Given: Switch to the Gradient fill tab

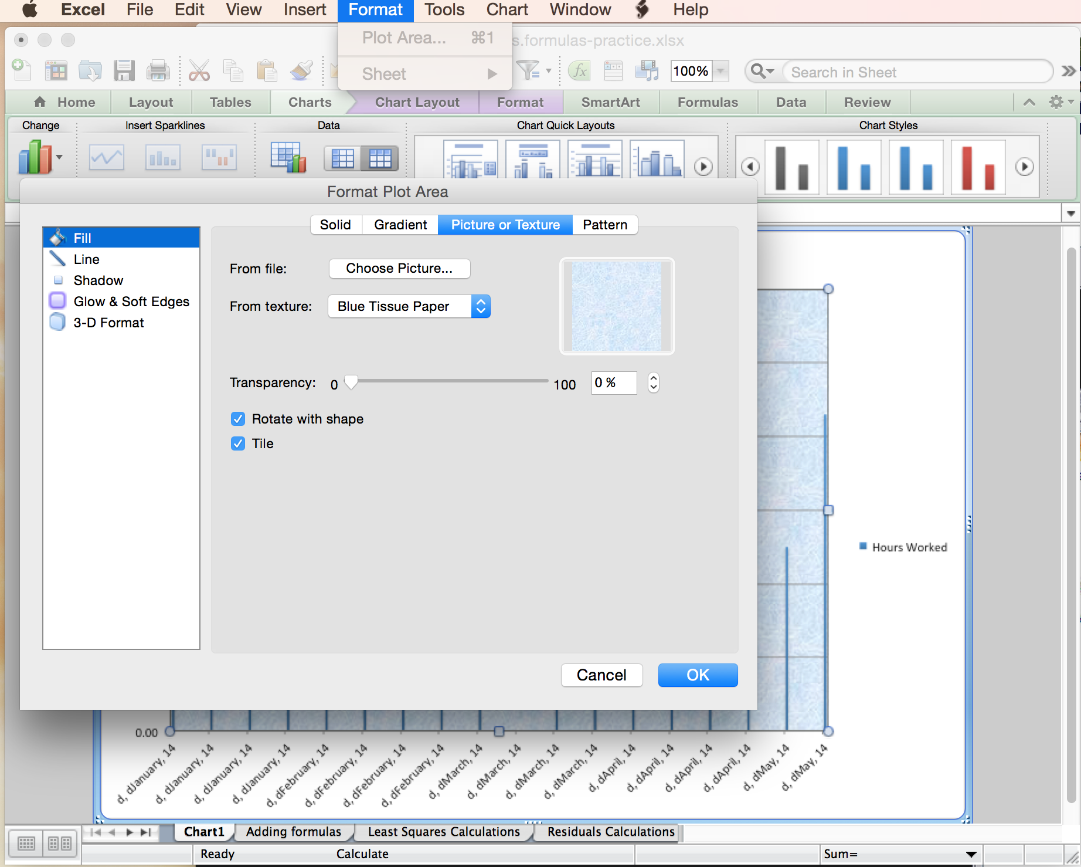Looking at the screenshot, I should [x=400, y=225].
